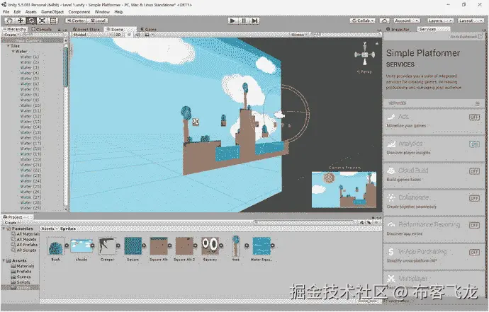The height and width of the screenshot is (312, 489).
Task: Open the GameObject menu
Action: click(52, 12)
